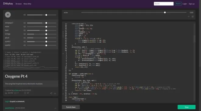Click the minipops7 volume slider handle

pos(46,23)
